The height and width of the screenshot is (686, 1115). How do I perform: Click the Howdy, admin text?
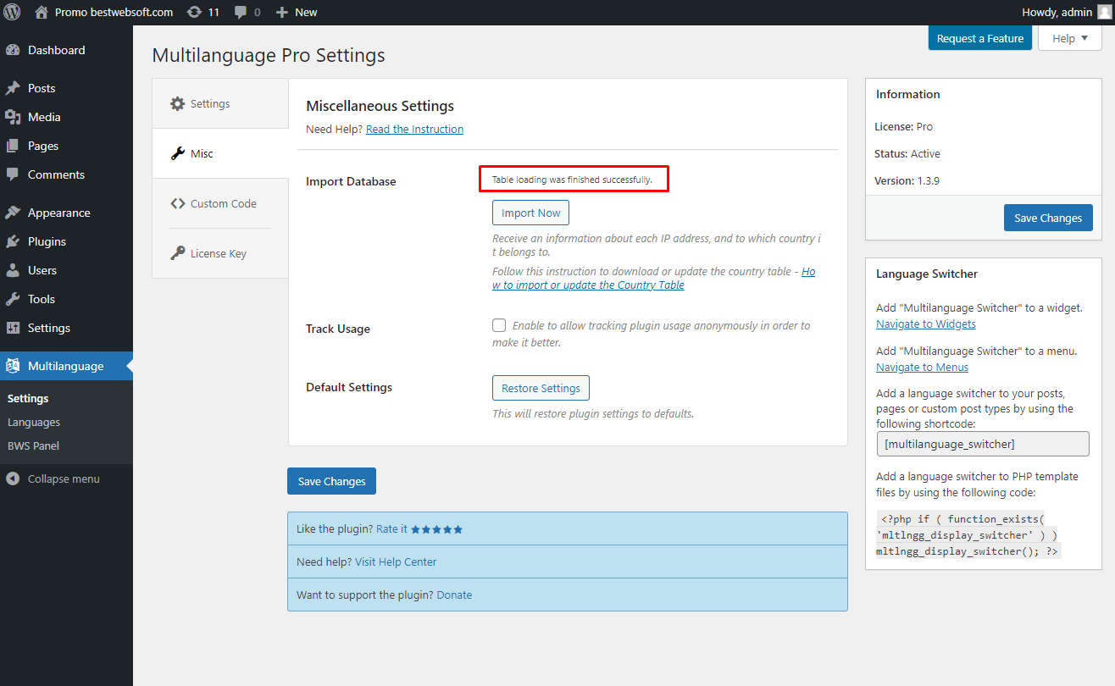1057,12
